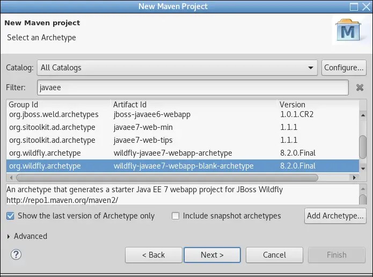This screenshot has width=373, height=277.
Task: Select the jboss-javaee6-webapp archetype row
Action: pyautogui.click(x=182, y=114)
